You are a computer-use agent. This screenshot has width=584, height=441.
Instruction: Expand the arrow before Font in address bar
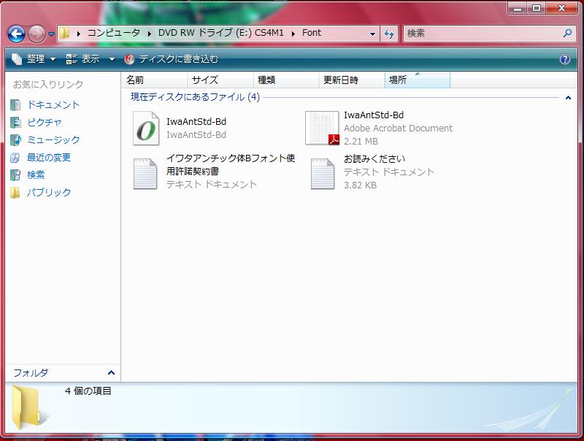click(293, 34)
